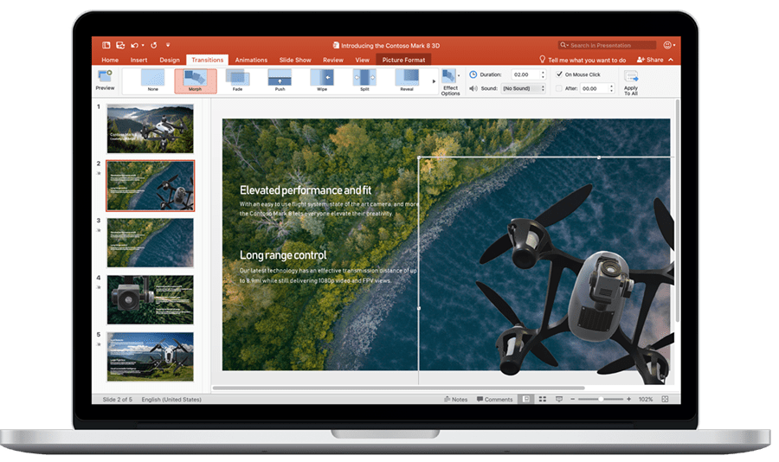Select the Split transition
Screen dimensions: 779x462
pos(364,80)
